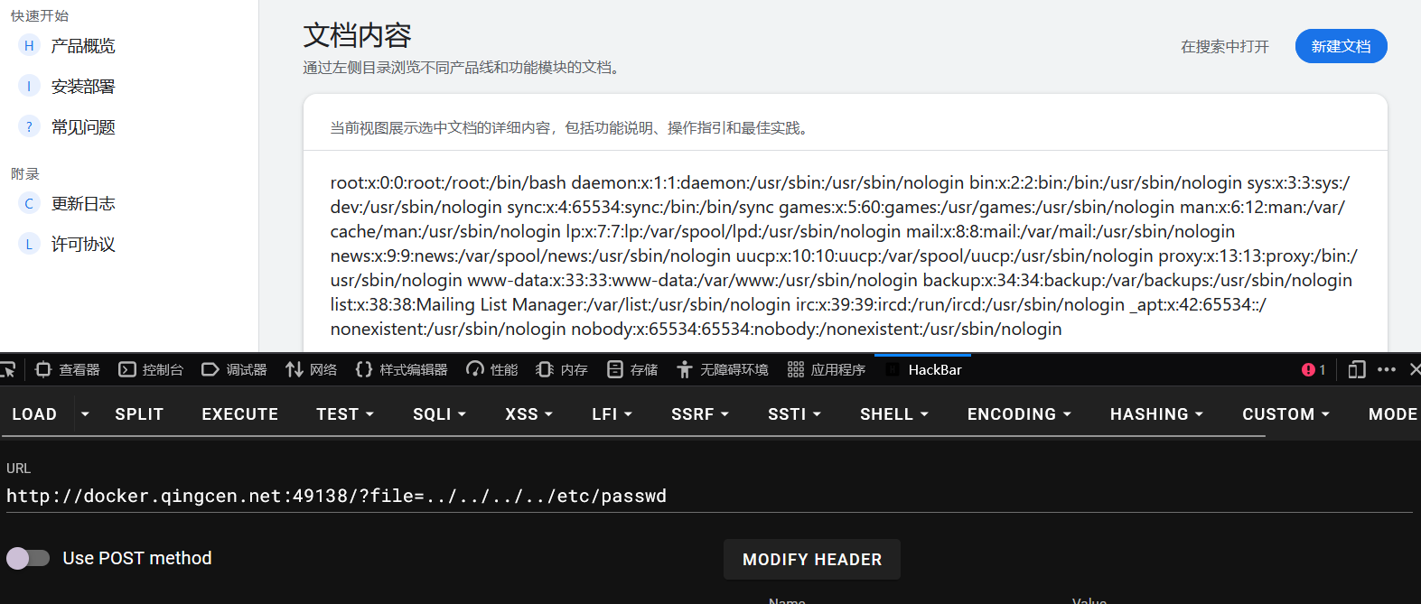
Task: Click the L icon beside 许可协议
Action: (x=29, y=245)
